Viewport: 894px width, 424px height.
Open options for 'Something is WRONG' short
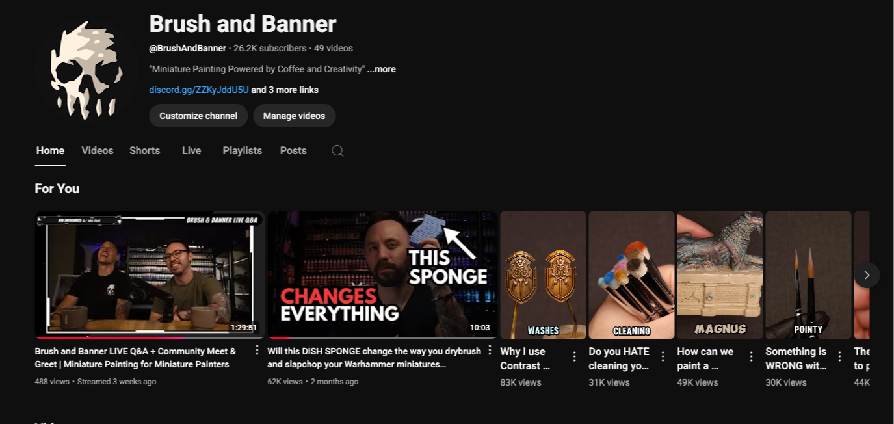tap(839, 356)
